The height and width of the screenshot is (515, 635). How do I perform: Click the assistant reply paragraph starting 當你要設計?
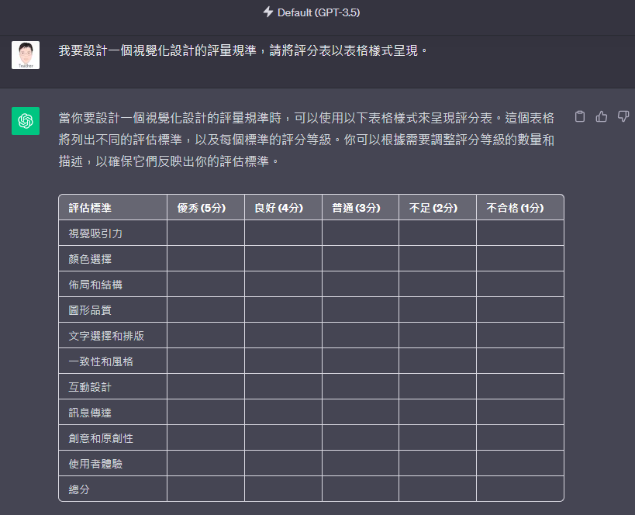306,140
